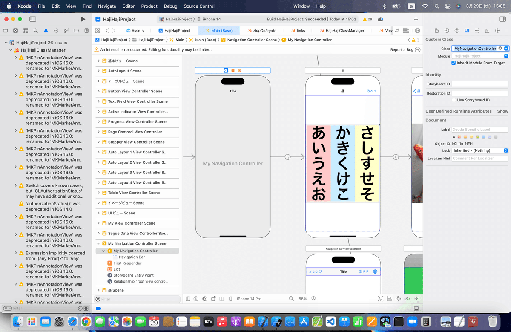Open the Size inspector
511x332 pixels.
(x=487, y=31)
